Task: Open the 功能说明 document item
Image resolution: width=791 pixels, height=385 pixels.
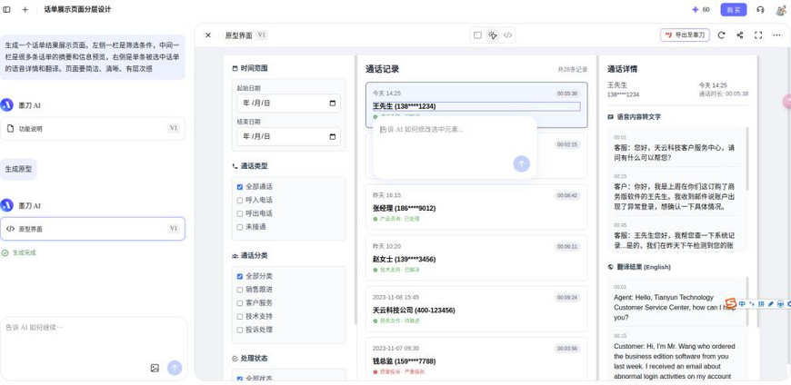Action: (93, 129)
